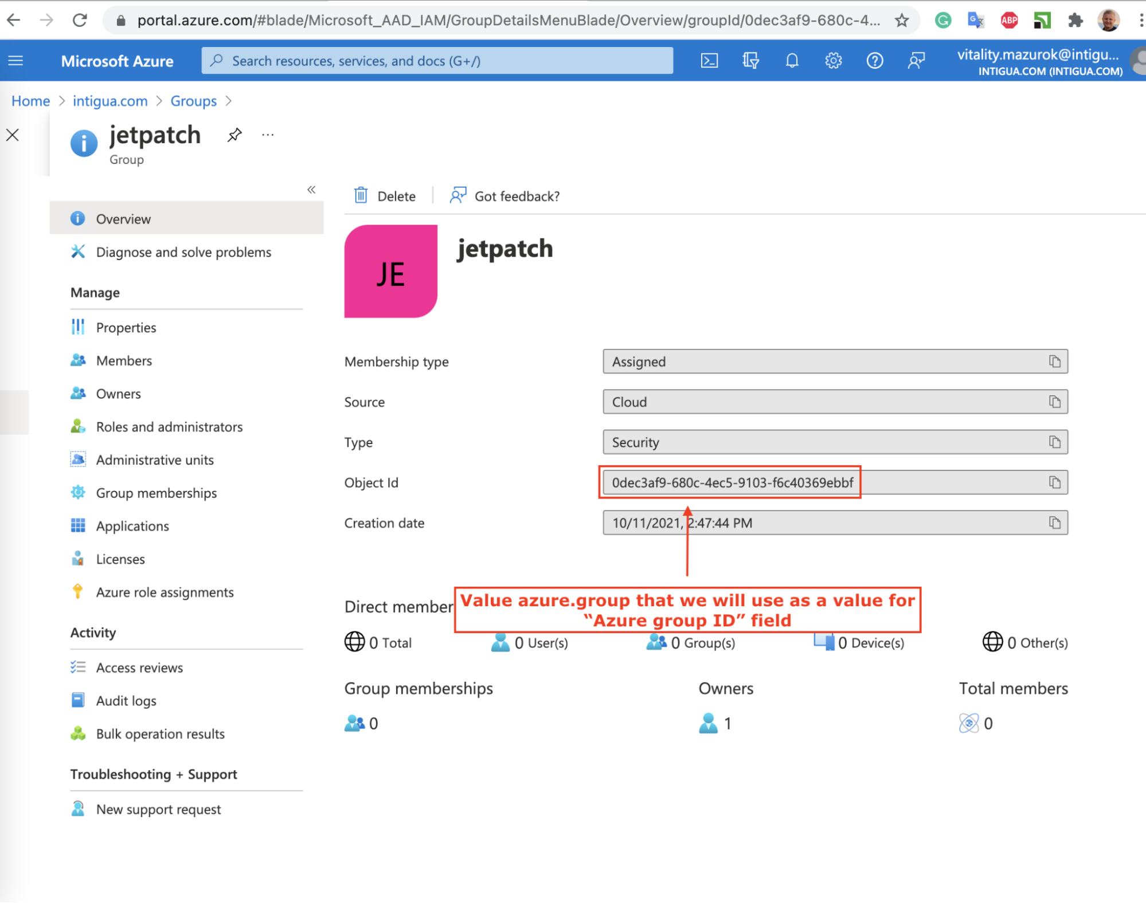1146x903 pixels.
Task: Click the notifications bell icon
Action: [x=792, y=61]
